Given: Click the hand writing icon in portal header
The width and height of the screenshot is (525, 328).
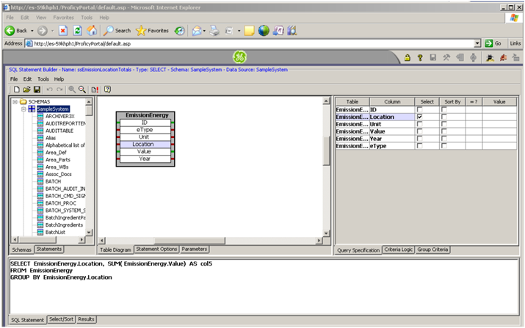Looking at the screenshot, I should point(503,58).
